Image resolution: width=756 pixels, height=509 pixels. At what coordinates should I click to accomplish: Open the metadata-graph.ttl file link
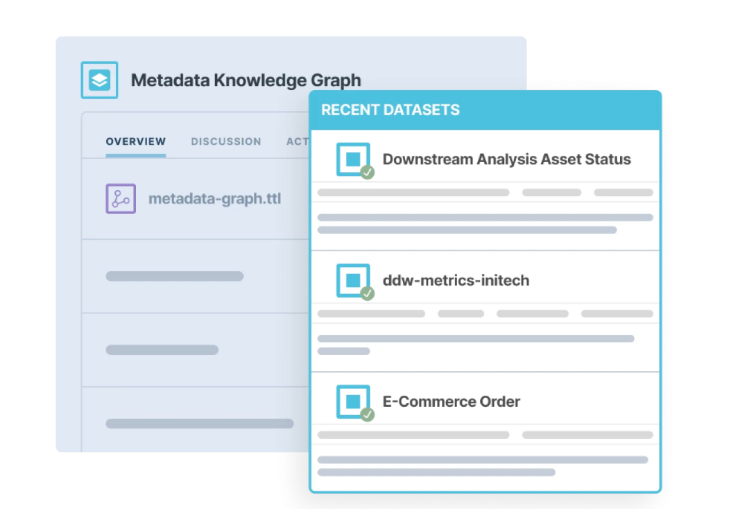214,199
